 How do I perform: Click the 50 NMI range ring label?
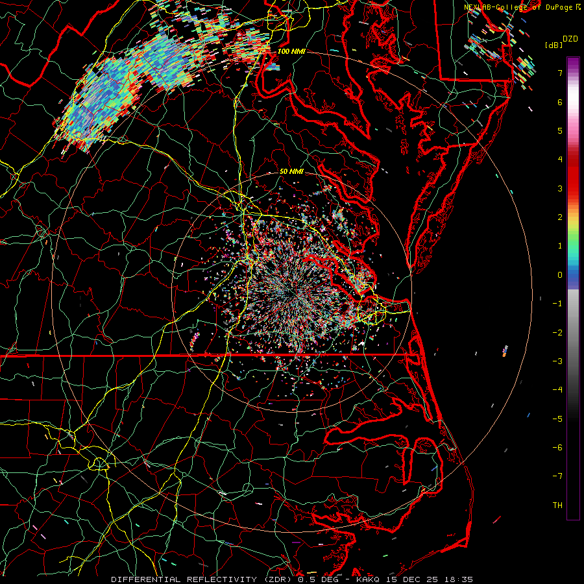[291, 172]
